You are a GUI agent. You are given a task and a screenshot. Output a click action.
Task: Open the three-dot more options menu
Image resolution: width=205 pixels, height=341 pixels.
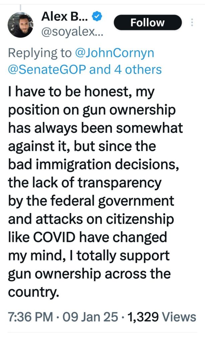pos(192,22)
